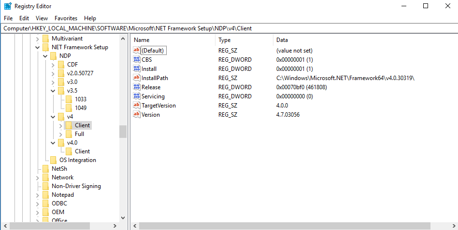Click the (value not set) data cell

pyautogui.click(x=294, y=51)
